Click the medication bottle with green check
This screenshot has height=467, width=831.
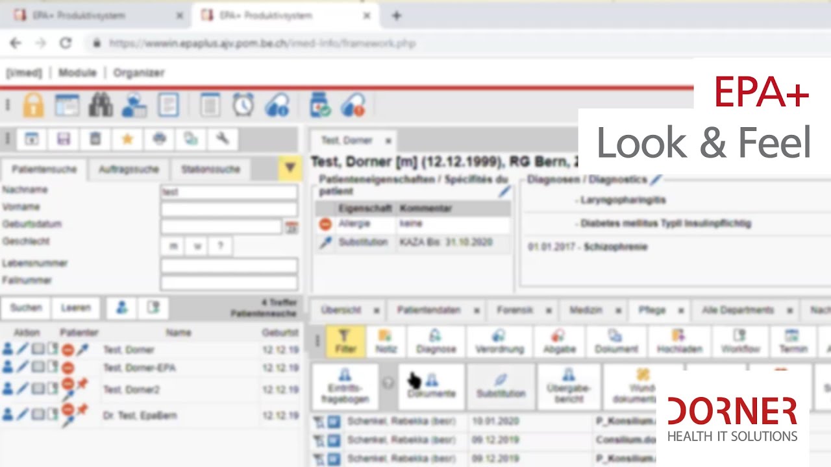320,105
